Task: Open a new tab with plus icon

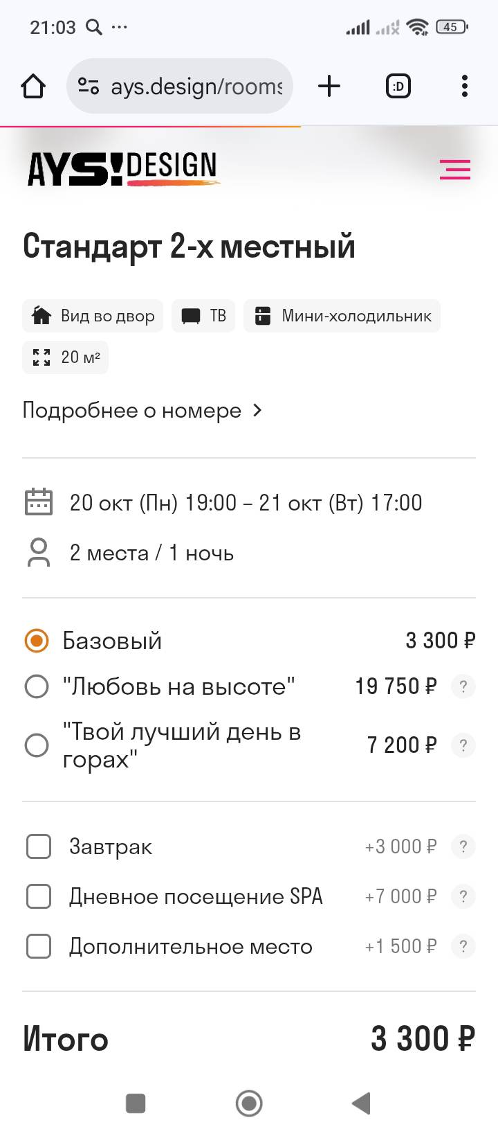Action: (x=329, y=87)
